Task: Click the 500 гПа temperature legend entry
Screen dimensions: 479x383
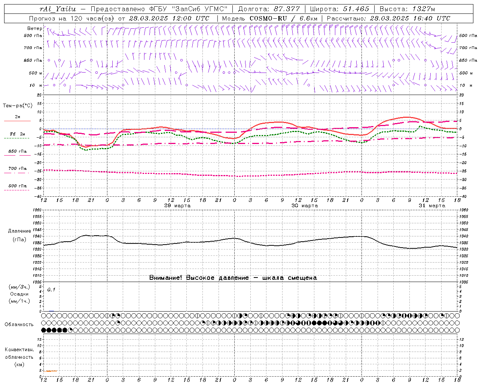Action: click(x=18, y=186)
